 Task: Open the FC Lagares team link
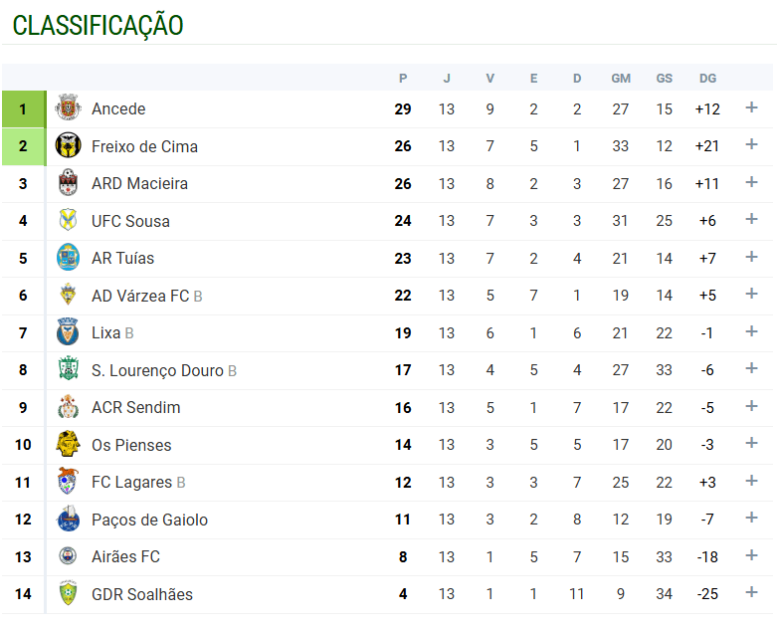pyautogui.click(x=131, y=482)
